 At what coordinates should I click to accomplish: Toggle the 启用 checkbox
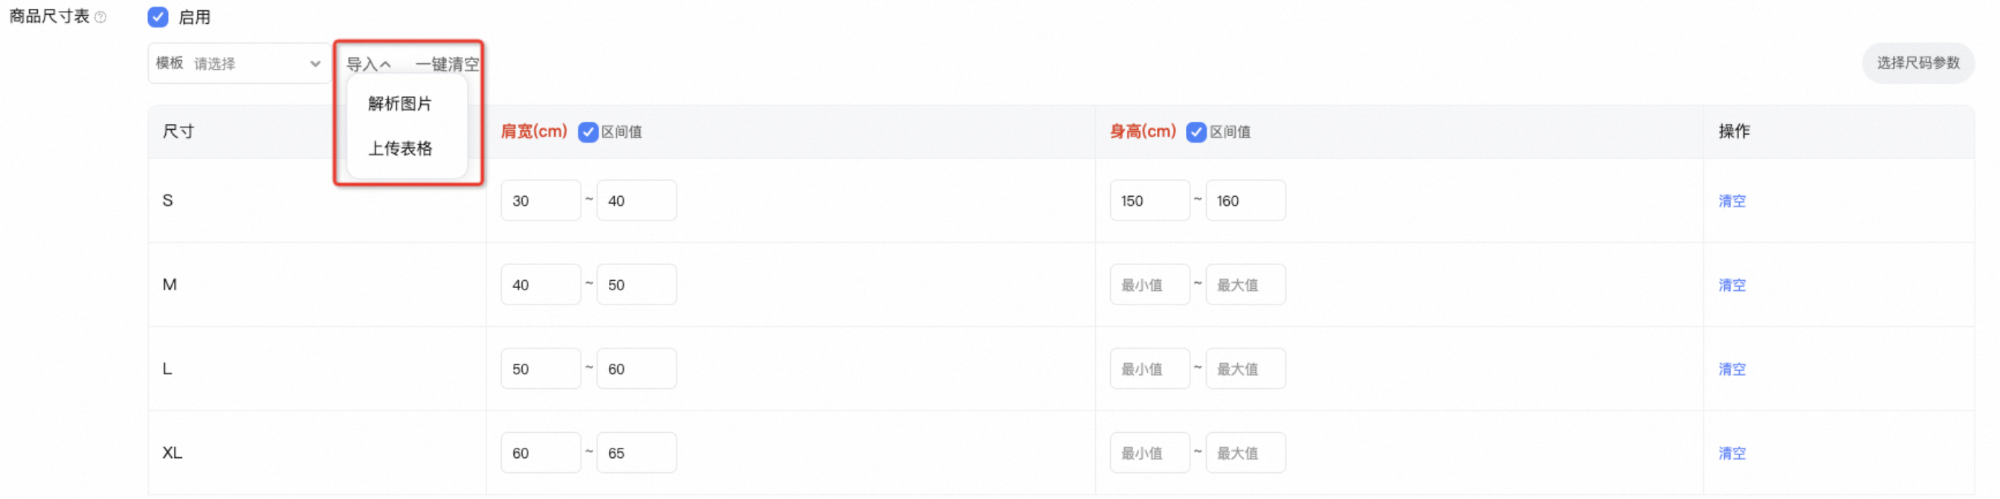pos(158,17)
